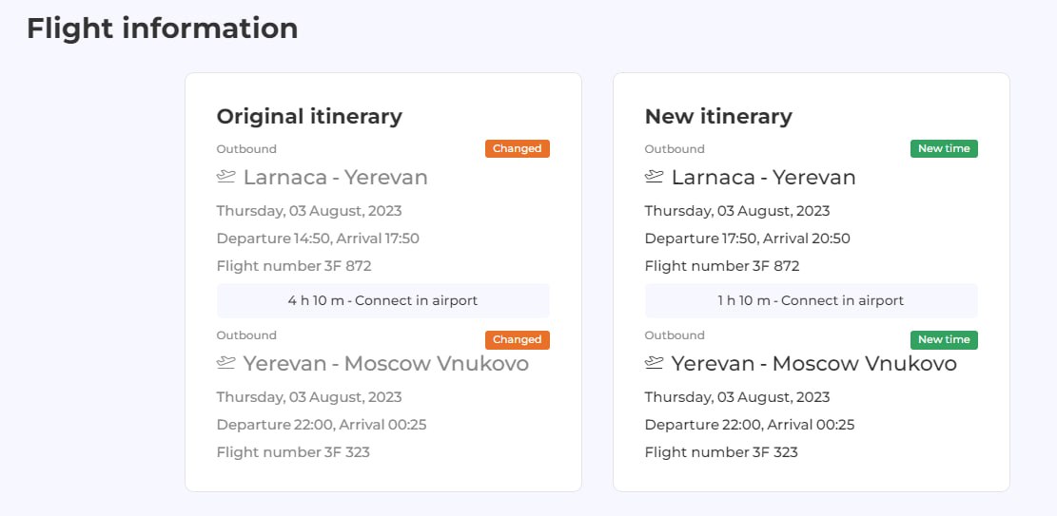This screenshot has height=516, width=1057.
Task: Click the first orange Changed badge
Action: click(517, 149)
